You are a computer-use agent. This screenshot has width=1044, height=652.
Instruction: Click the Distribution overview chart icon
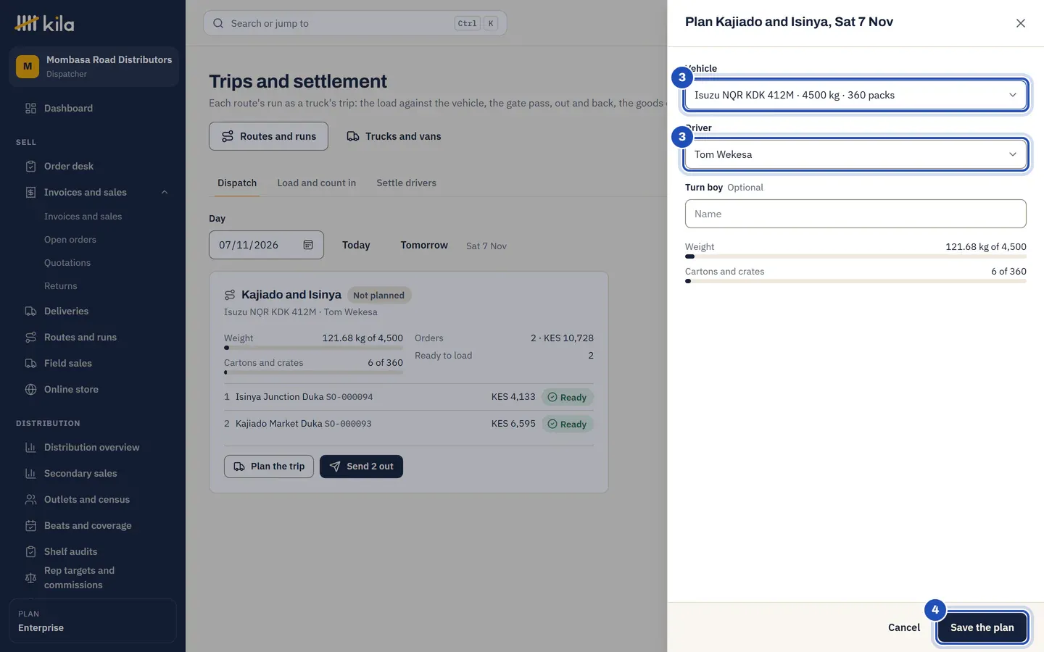pyautogui.click(x=30, y=448)
